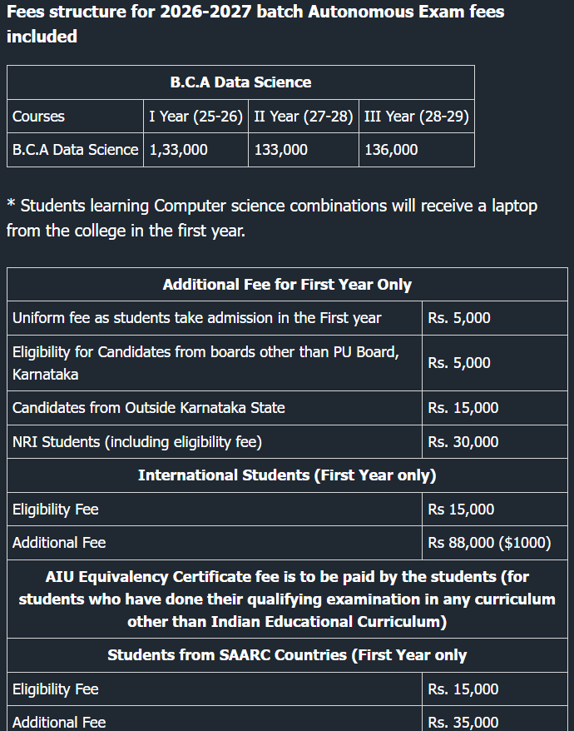Select the B.C.A Data Science table header

240,82
